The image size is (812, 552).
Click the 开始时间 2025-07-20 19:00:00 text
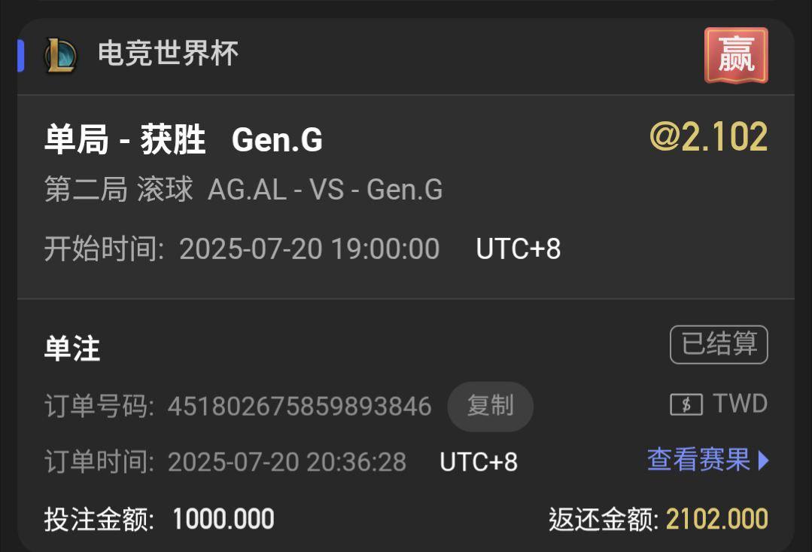point(242,249)
